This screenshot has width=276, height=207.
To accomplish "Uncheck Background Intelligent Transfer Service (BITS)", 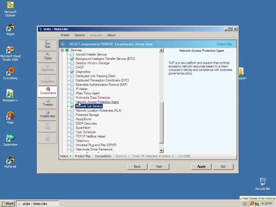I will [72, 59].
